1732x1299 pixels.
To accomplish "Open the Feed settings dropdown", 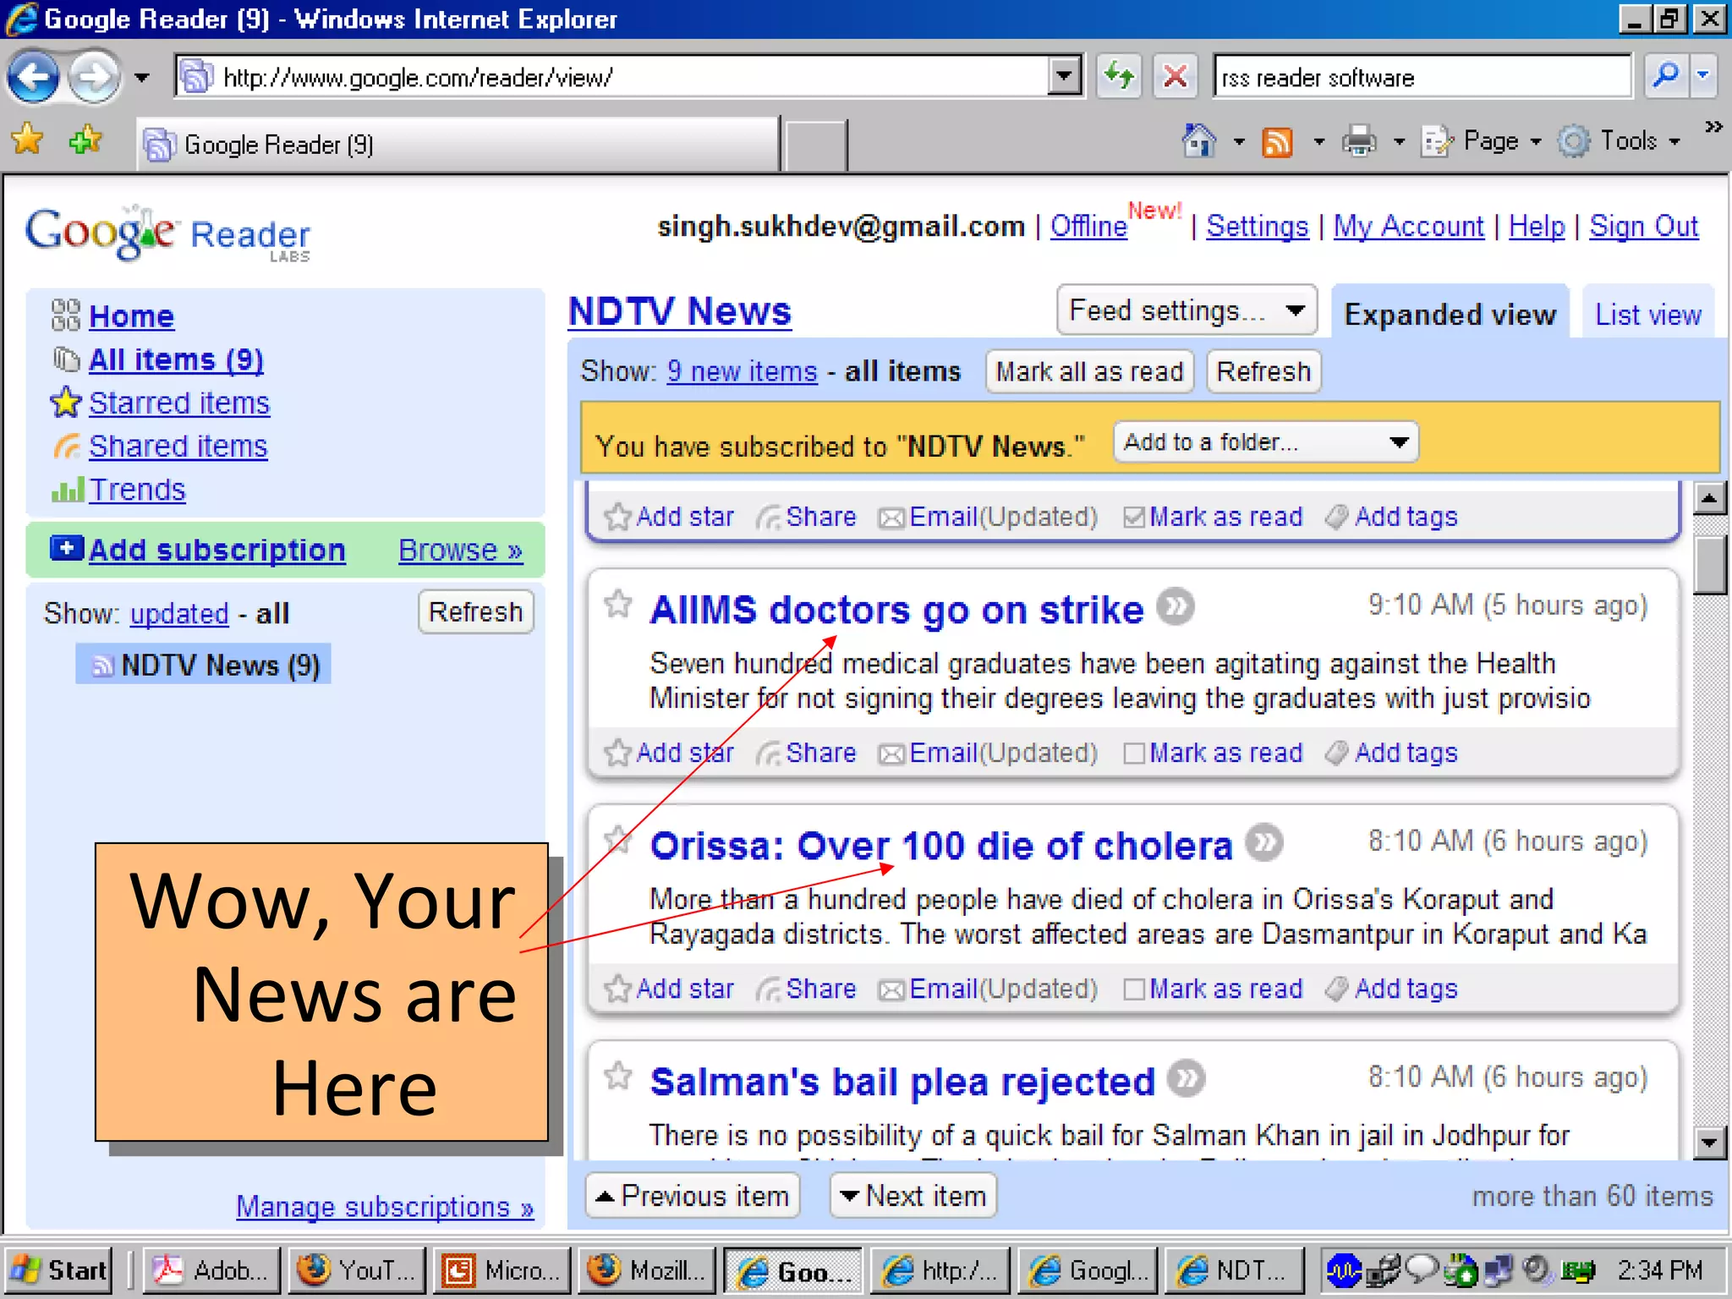I will (1187, 310).
